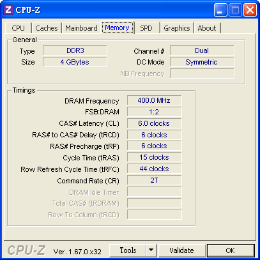Image resolution: width=260 pixels, height=260 pixels.
Task: Confirm with the OK button
Action: click(x=231, y=250)
